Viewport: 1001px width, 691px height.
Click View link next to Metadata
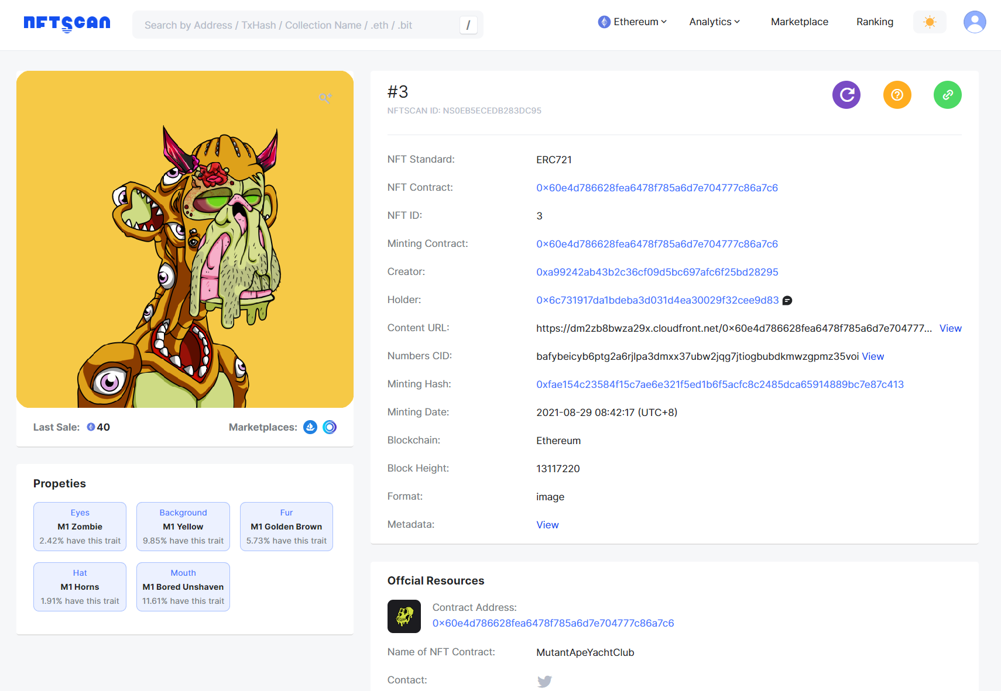547,525
